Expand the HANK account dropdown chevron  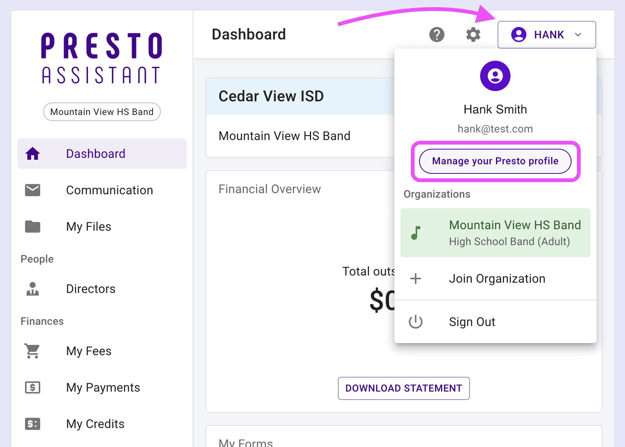coord(578,35)
